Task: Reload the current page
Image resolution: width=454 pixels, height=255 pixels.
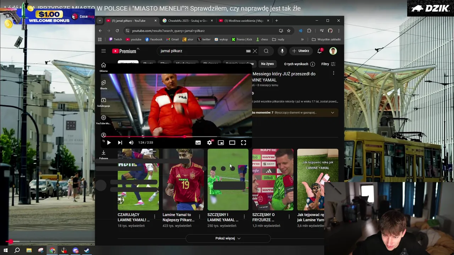Action: (117, 31)
